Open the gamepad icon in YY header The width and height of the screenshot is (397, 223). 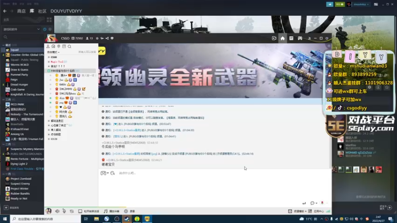300,38
